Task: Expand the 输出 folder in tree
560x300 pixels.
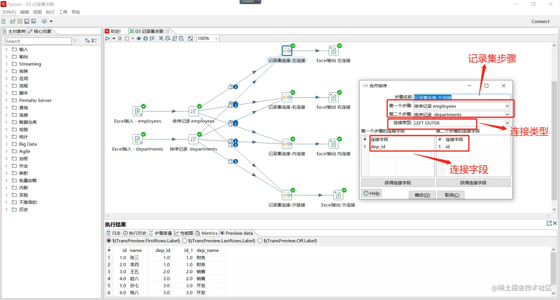Action: [x=6, y=57]
